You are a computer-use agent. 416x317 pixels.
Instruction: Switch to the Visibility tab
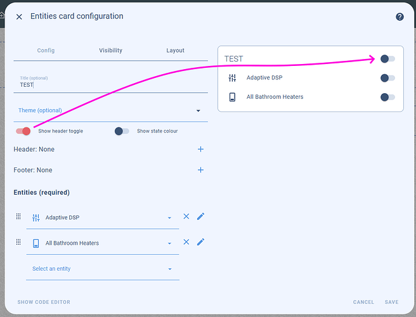pos(110,50)
